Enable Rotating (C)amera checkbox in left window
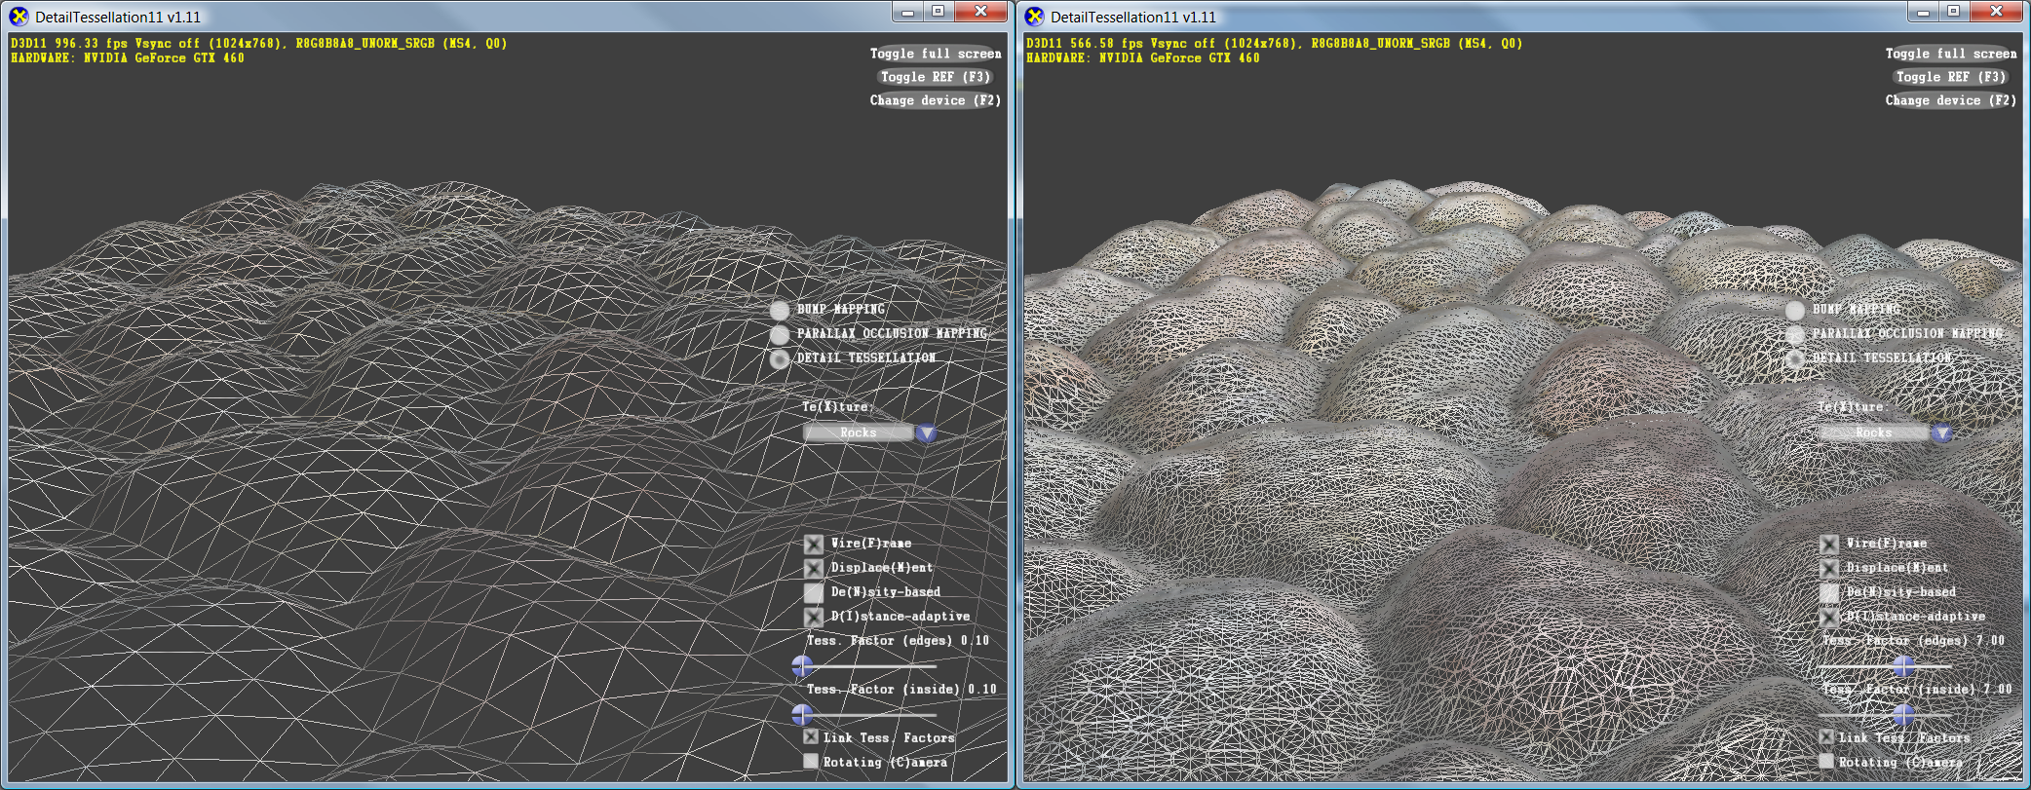 pos(811,762)
